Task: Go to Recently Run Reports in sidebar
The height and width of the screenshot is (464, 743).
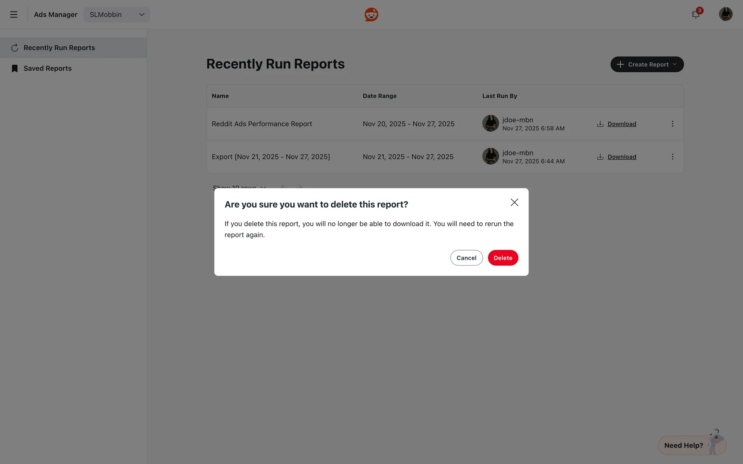Action: [x=59, y=48]
